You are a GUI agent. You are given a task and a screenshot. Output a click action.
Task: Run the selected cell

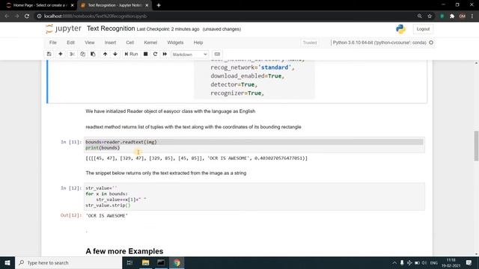pos(132,54)
